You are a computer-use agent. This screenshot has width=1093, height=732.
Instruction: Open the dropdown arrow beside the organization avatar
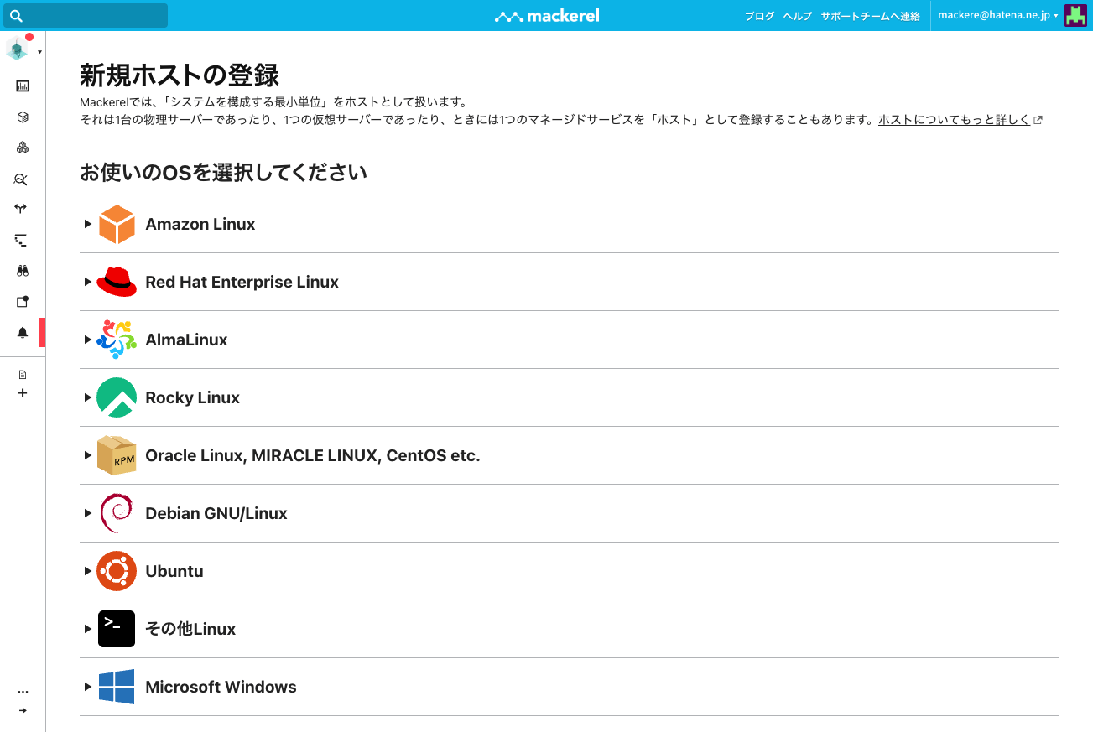39,53
